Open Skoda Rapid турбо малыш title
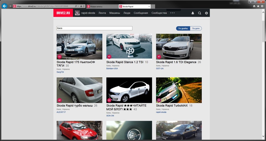 click(x=75, y=106)
